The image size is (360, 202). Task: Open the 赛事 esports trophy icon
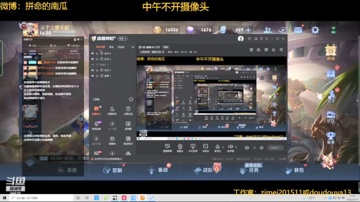click(331, 138)
